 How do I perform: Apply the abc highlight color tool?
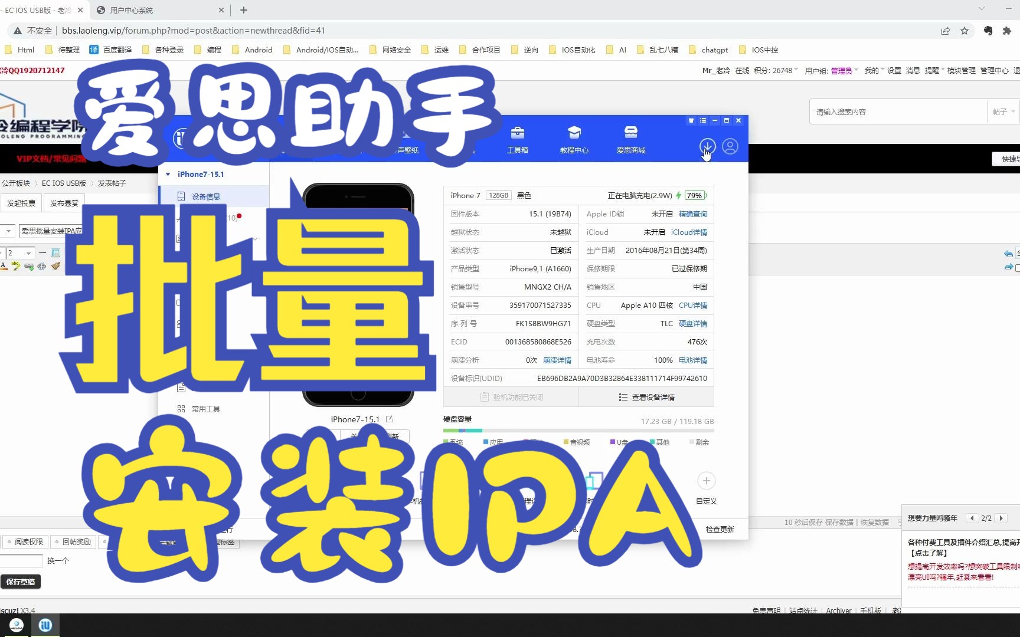16,266
